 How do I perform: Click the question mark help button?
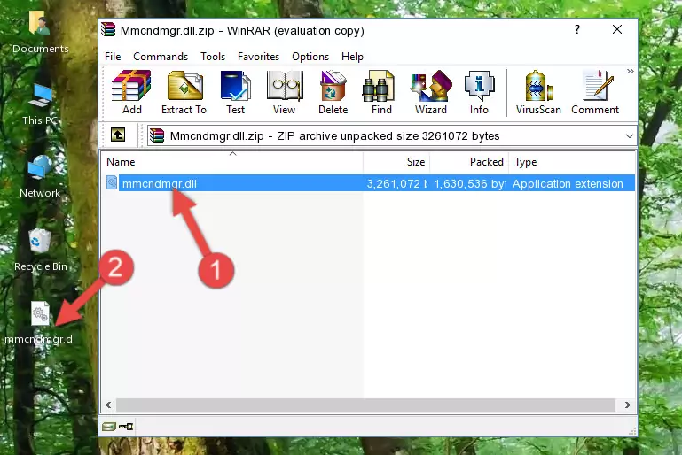(x=577, y=29)
